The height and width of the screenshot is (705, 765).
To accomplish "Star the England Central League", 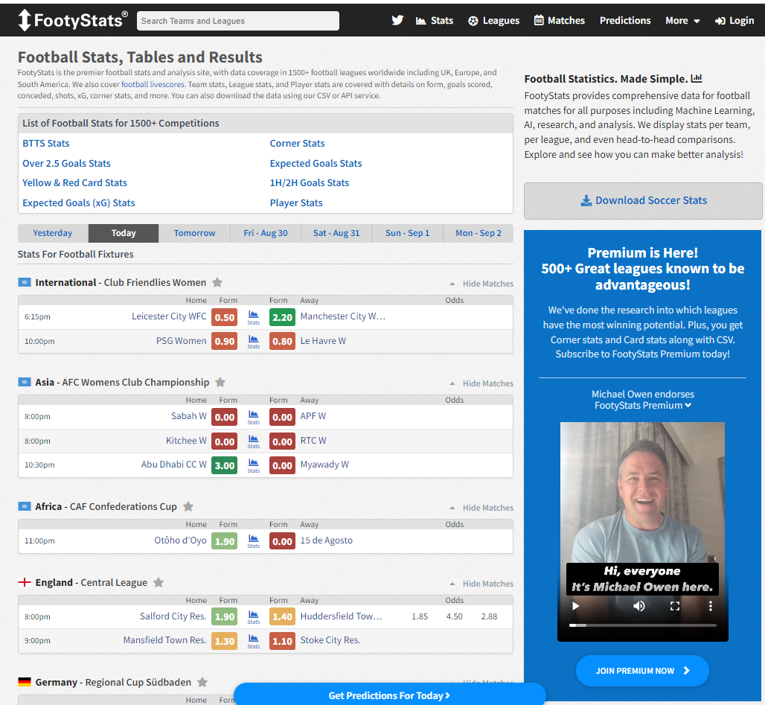I will click(159, 582).
